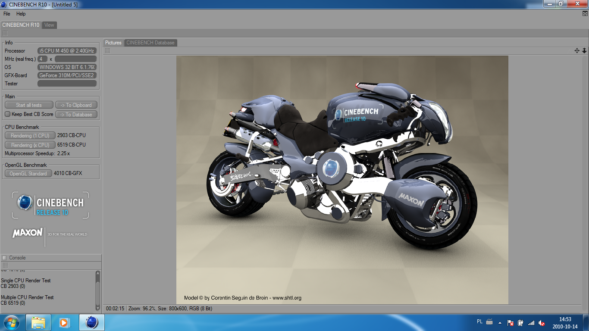Click the console scrollbar up arrow
This screenshot has height=331, width=589.
tap(98, 273)
